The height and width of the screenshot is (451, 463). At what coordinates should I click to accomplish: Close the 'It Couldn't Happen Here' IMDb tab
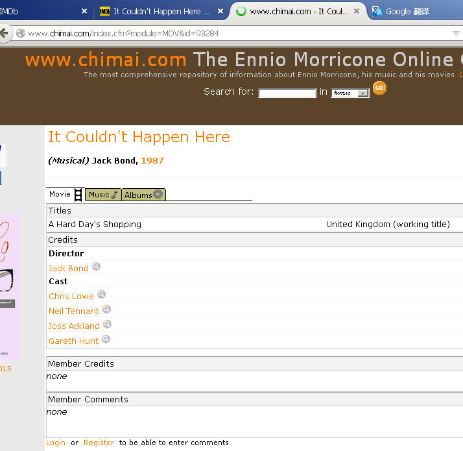pyautogui.click(x=220, y=11)
